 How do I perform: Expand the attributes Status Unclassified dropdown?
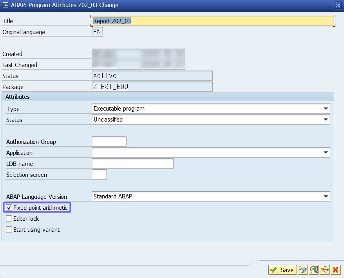click(x=326, y=120)
